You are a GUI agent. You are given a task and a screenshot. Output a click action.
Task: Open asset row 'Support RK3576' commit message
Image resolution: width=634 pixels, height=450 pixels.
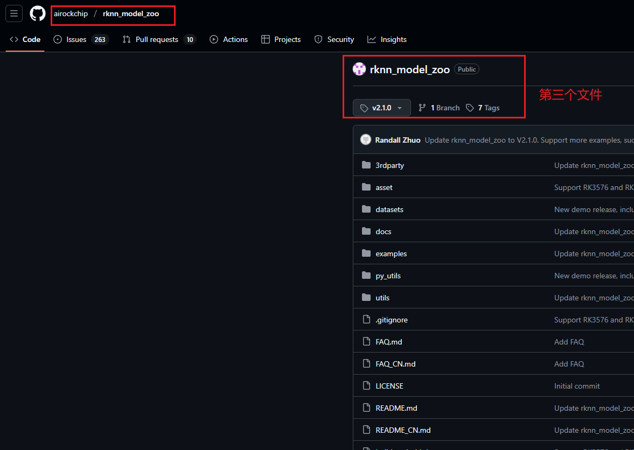(x=594, y=187)
